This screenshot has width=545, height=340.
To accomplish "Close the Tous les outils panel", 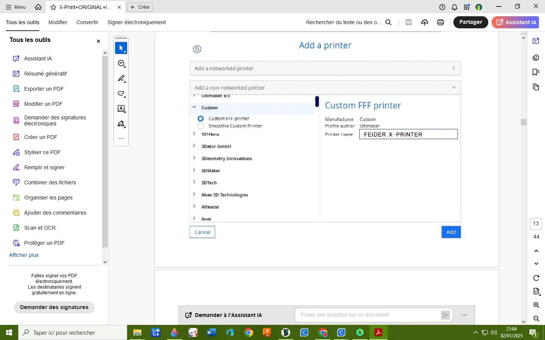I will pos(98,41).
